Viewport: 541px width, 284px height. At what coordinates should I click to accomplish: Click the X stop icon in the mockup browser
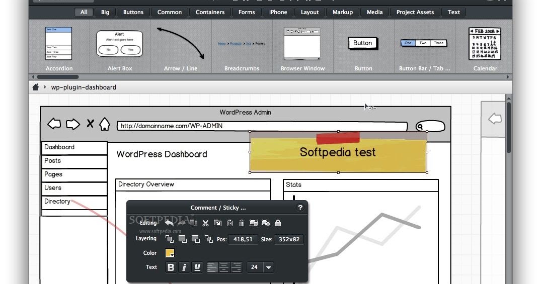pos(90,123)
